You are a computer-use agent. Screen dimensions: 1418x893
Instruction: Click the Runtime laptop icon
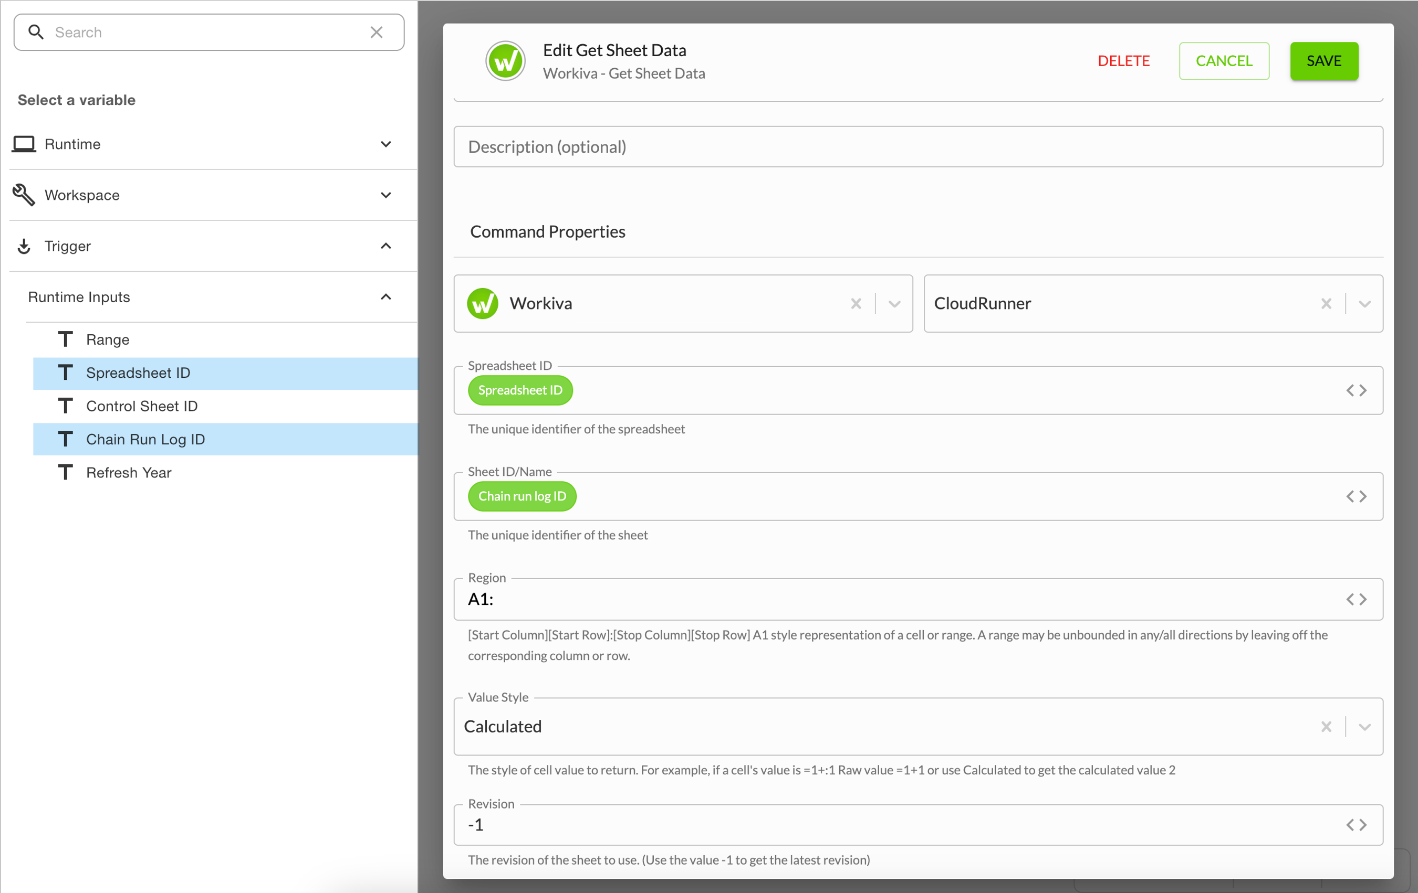point(24,144)
